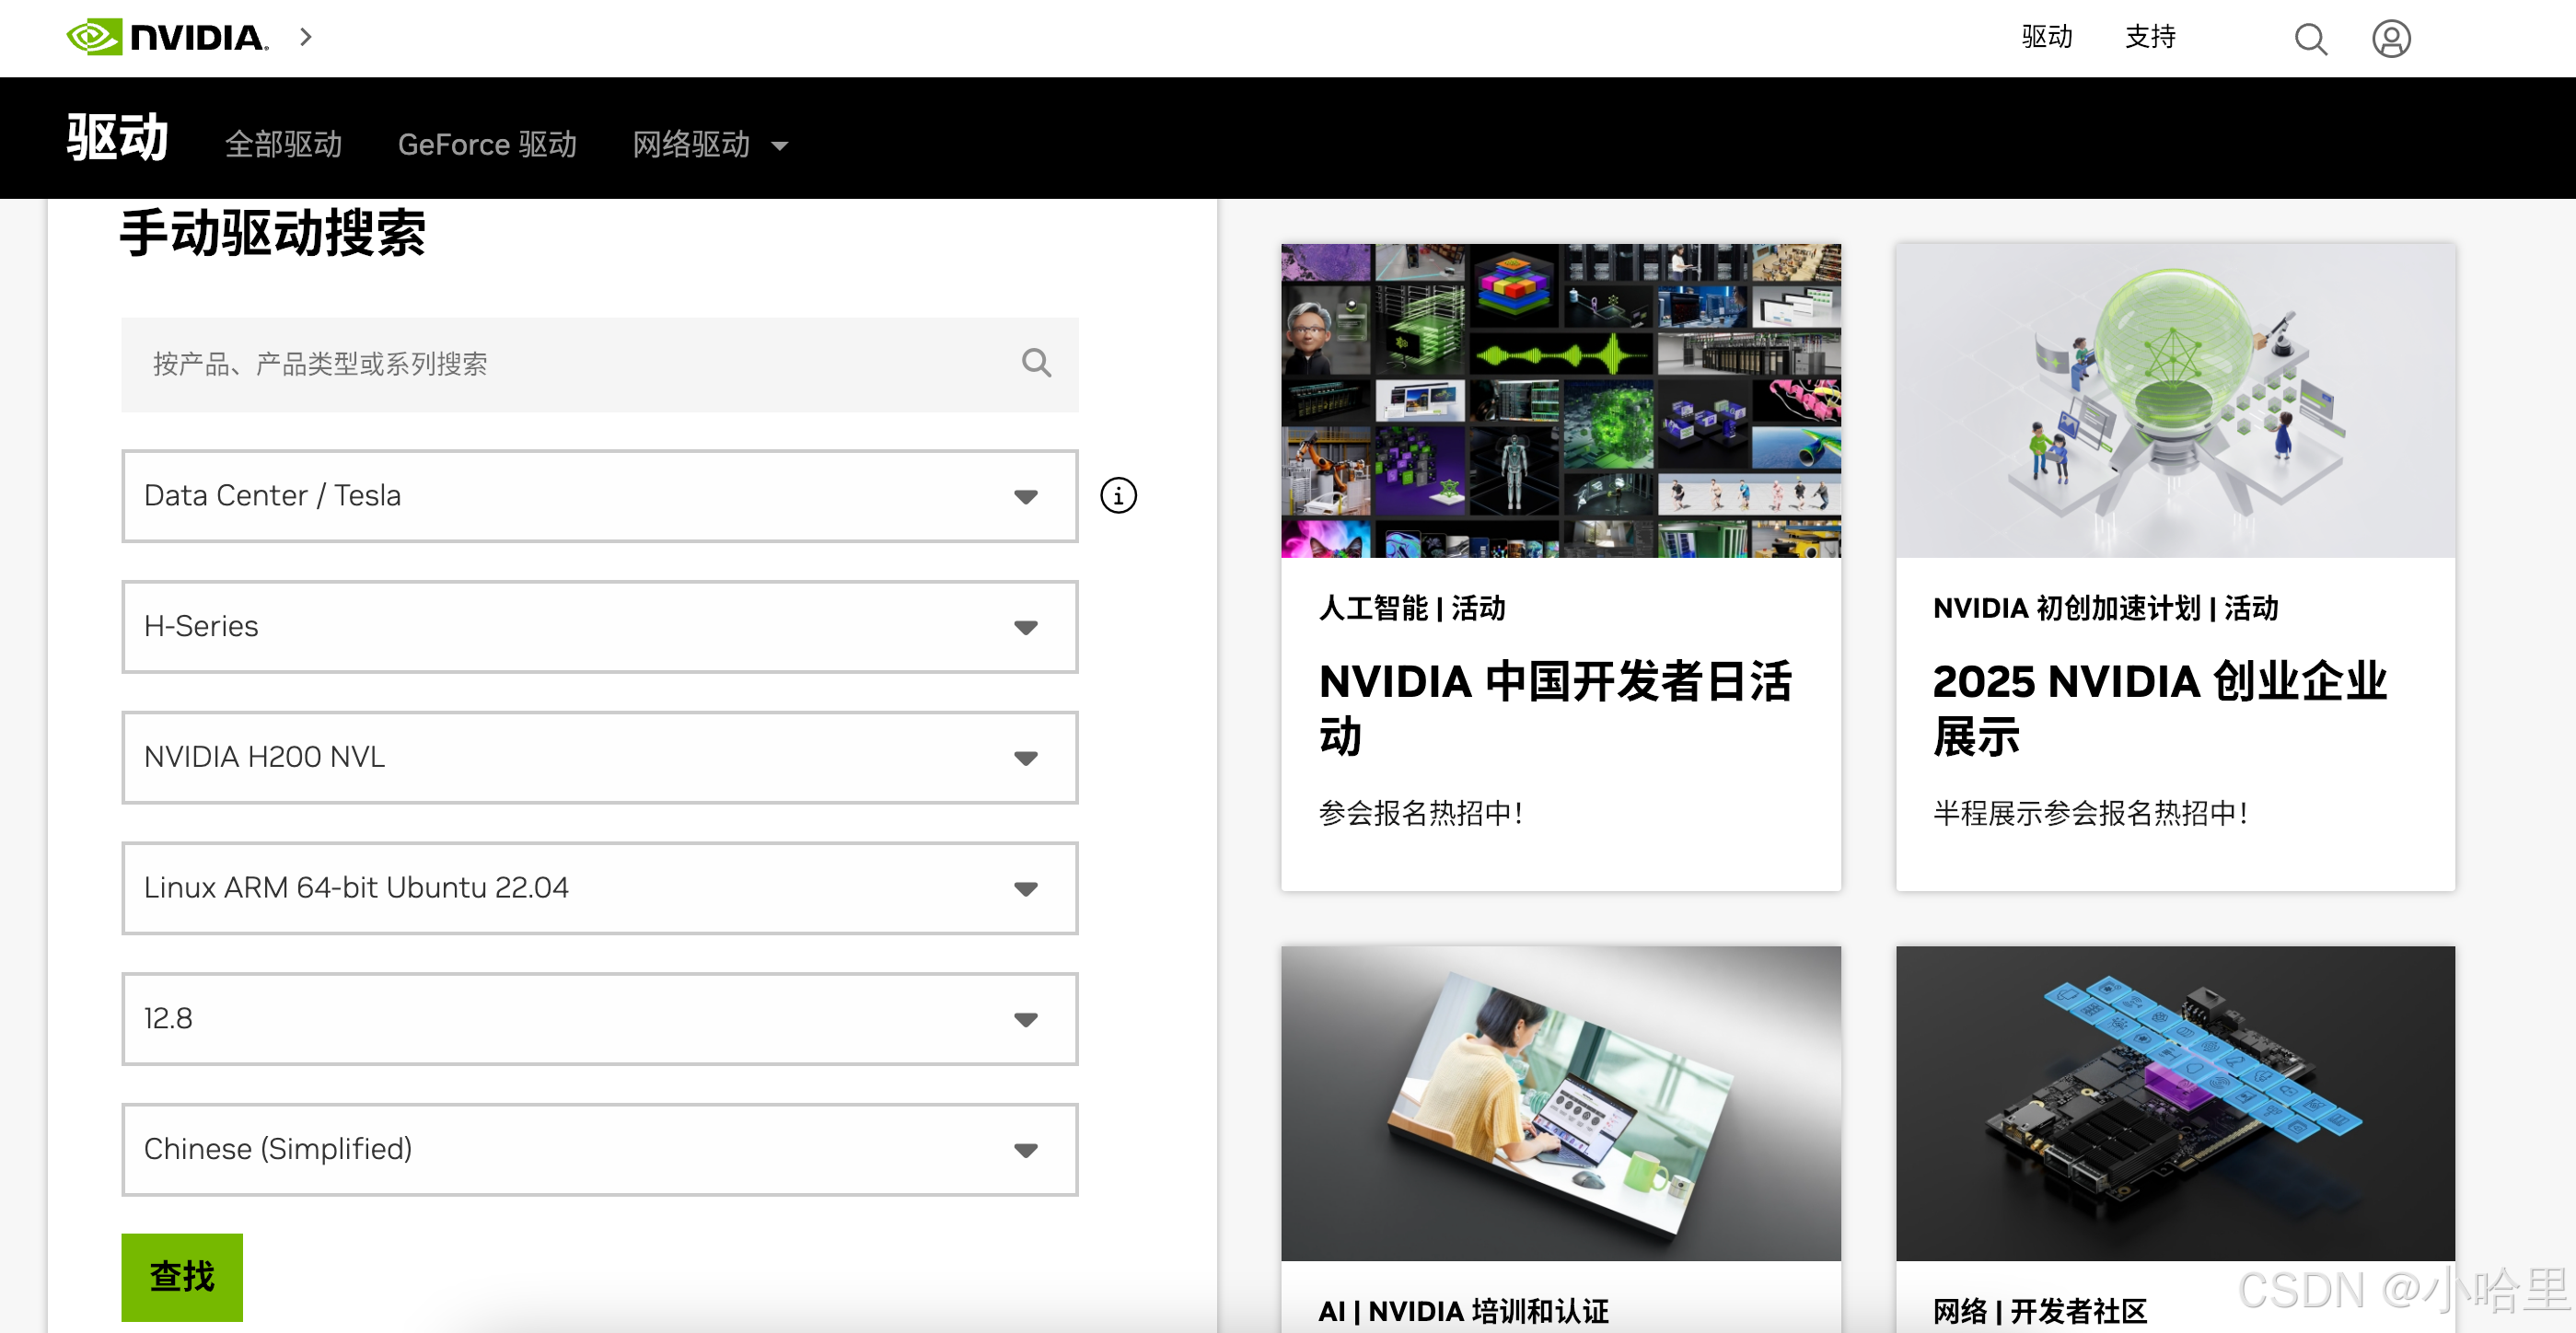Open site search magnifier in header
This screenshot has width=2576, height=1333.
[x=2309, y=39]
